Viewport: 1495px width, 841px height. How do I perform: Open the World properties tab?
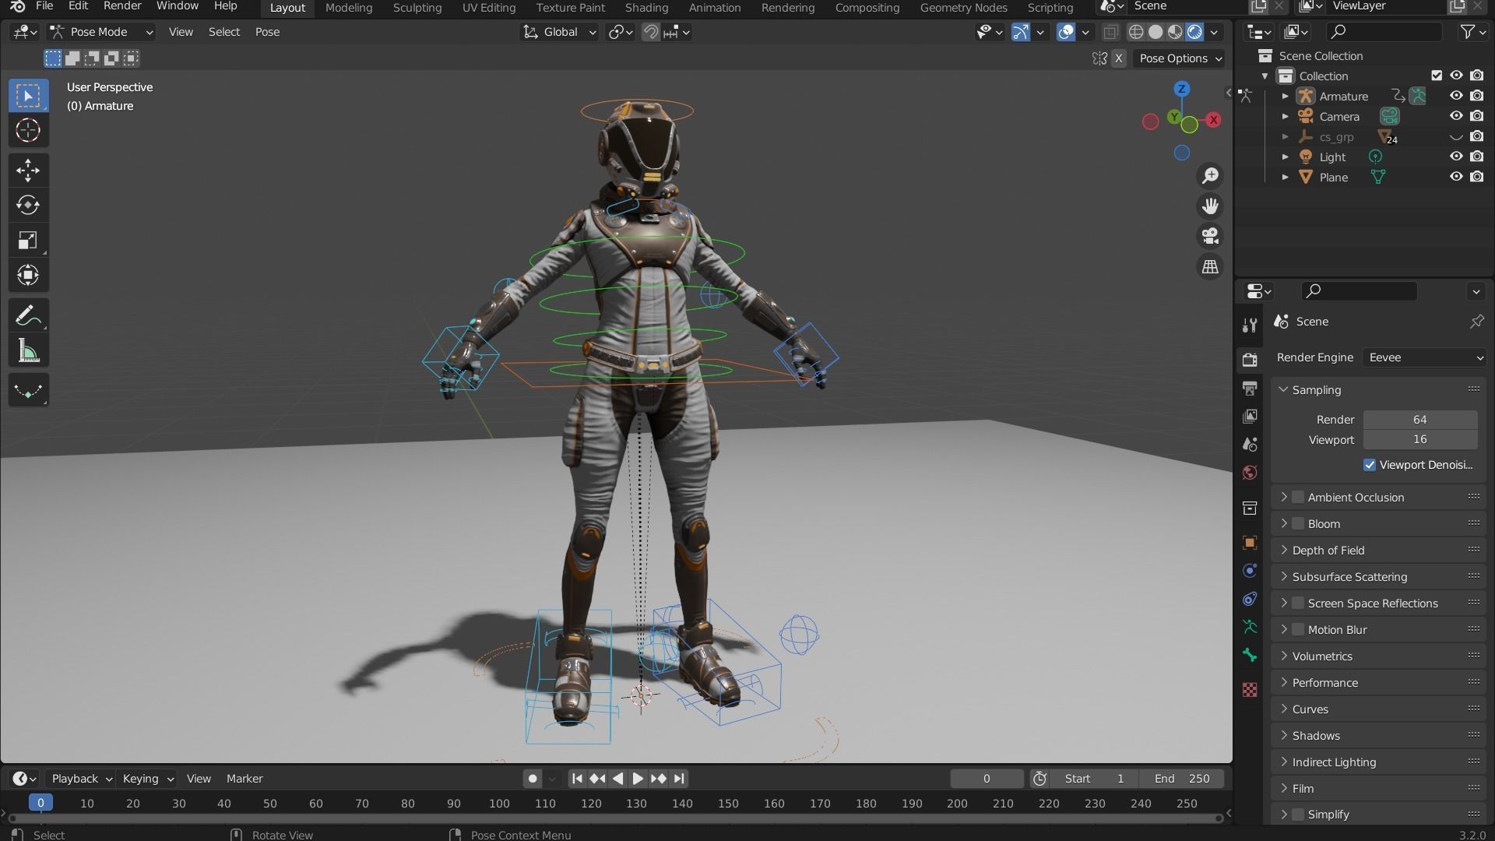click(1250, 473)
